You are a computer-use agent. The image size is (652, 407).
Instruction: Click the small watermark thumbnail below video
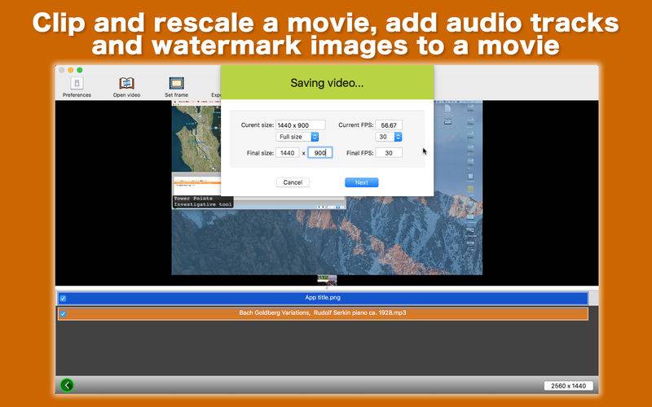327,280
